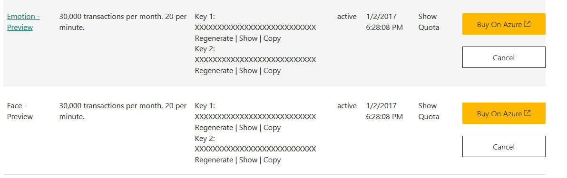
Task: Regenerate Key 1 for Face - Preview
Action: click(x=214, y=128)
